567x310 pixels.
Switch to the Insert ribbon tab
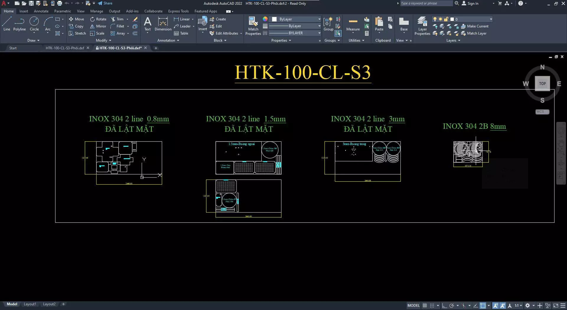coord(24,11)
